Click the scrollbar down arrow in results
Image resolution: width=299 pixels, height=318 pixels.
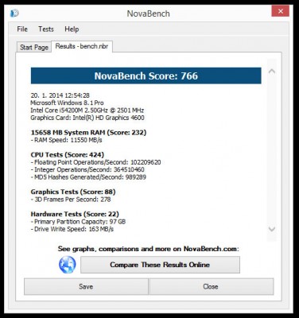click(x=272, y=228)
